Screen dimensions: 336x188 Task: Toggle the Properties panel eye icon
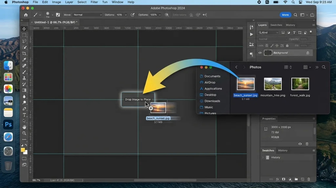(300, 144)
